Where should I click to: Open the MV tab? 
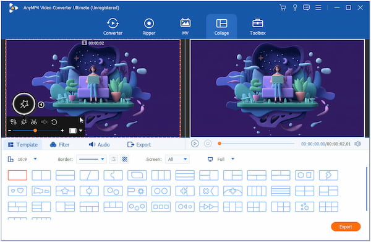coord(185,26)
